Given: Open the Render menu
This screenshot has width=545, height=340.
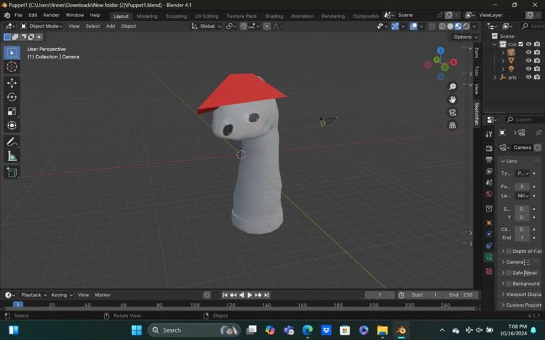Looking at the screenshot, I should (51, 15).
